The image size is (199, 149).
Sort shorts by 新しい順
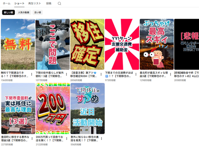click(x=8, y=12)
